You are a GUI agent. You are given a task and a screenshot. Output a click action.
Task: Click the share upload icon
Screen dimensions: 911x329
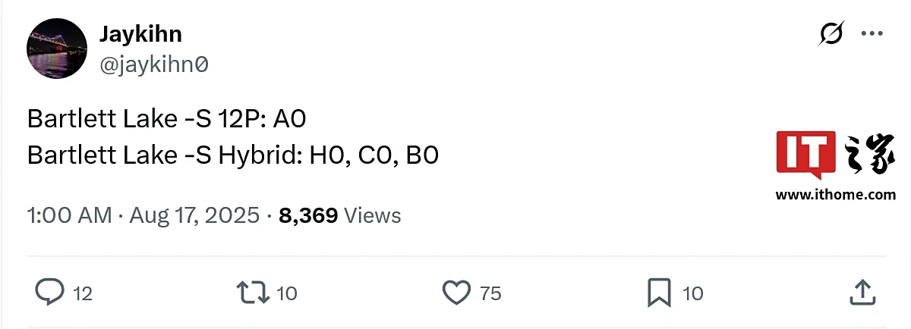861,292
